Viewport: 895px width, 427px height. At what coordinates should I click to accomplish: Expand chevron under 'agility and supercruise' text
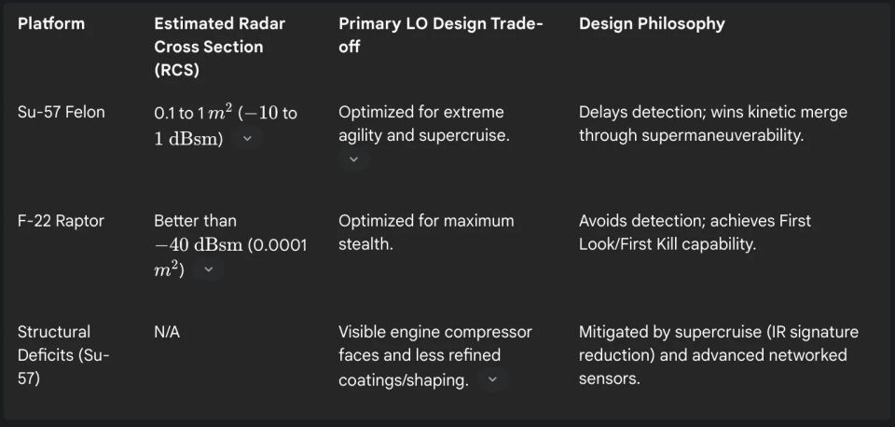pos(353,159)
